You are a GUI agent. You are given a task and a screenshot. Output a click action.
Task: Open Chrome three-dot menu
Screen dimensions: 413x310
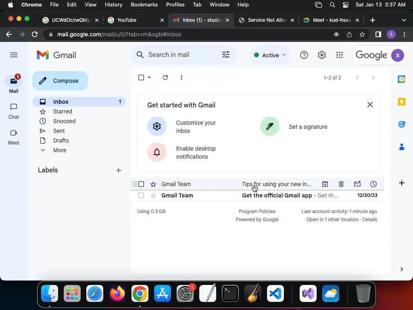click(x=404, y=34)
